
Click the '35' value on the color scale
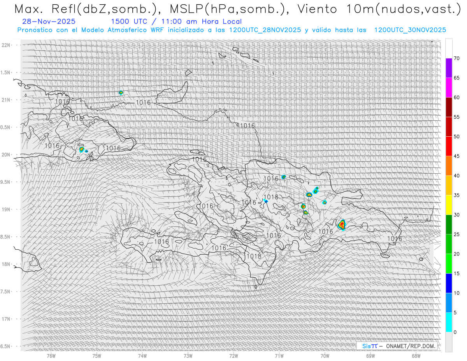point(457,195)
